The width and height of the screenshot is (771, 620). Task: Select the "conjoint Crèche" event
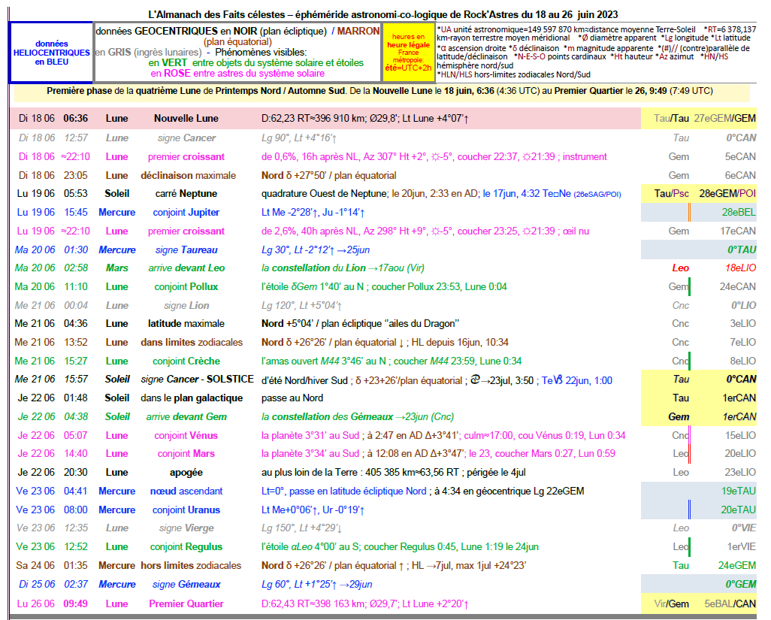[x=186, y=361]
